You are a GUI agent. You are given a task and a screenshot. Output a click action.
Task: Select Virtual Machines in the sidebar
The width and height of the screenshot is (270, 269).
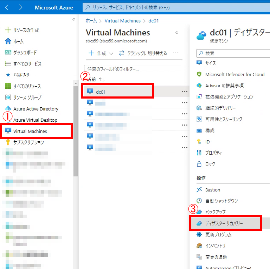pos(37,131)
